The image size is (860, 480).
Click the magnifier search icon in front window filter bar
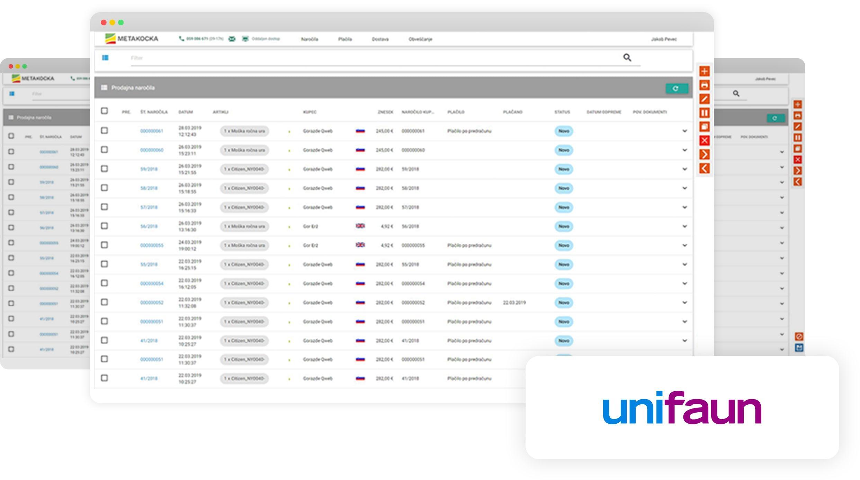coord(627,57)
